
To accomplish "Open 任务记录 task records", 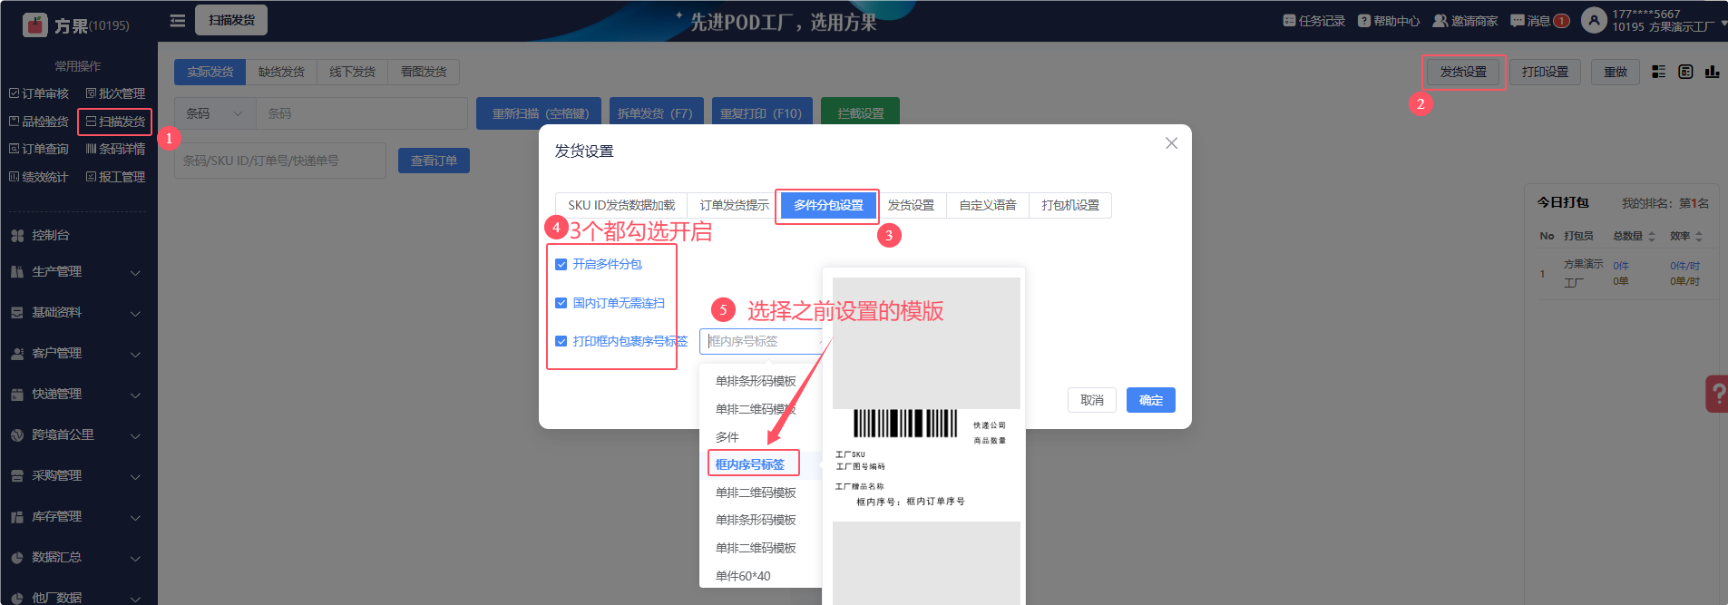I will click(x=1313, y=21).
